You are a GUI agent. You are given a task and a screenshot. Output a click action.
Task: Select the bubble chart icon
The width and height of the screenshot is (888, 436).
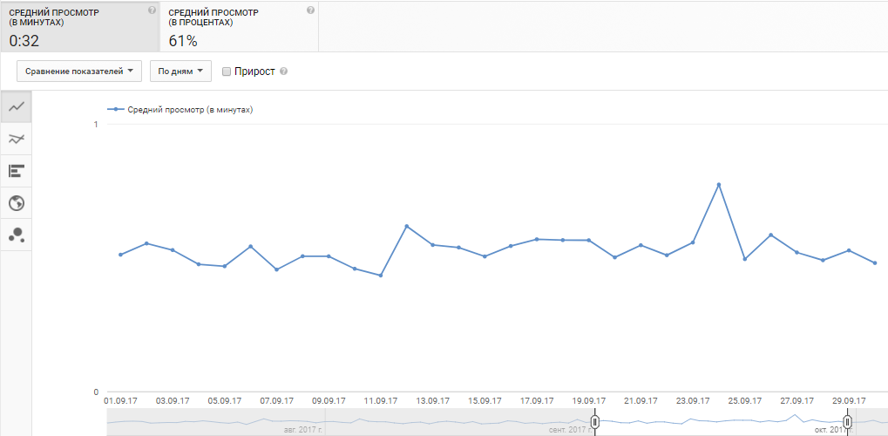click(x=16, y=235)
